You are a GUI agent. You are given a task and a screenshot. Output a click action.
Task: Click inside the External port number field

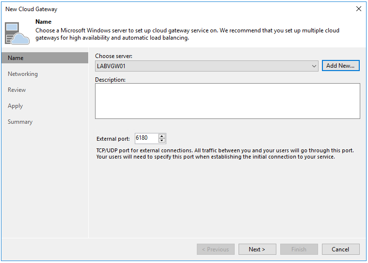coord(145,138)
